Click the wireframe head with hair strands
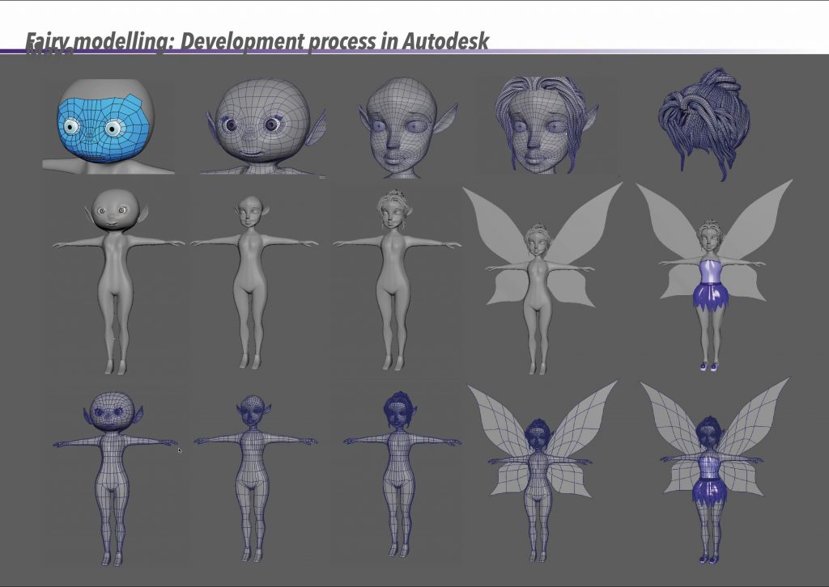829x587 pixels. pyautogui.click(x=534, y=125)
